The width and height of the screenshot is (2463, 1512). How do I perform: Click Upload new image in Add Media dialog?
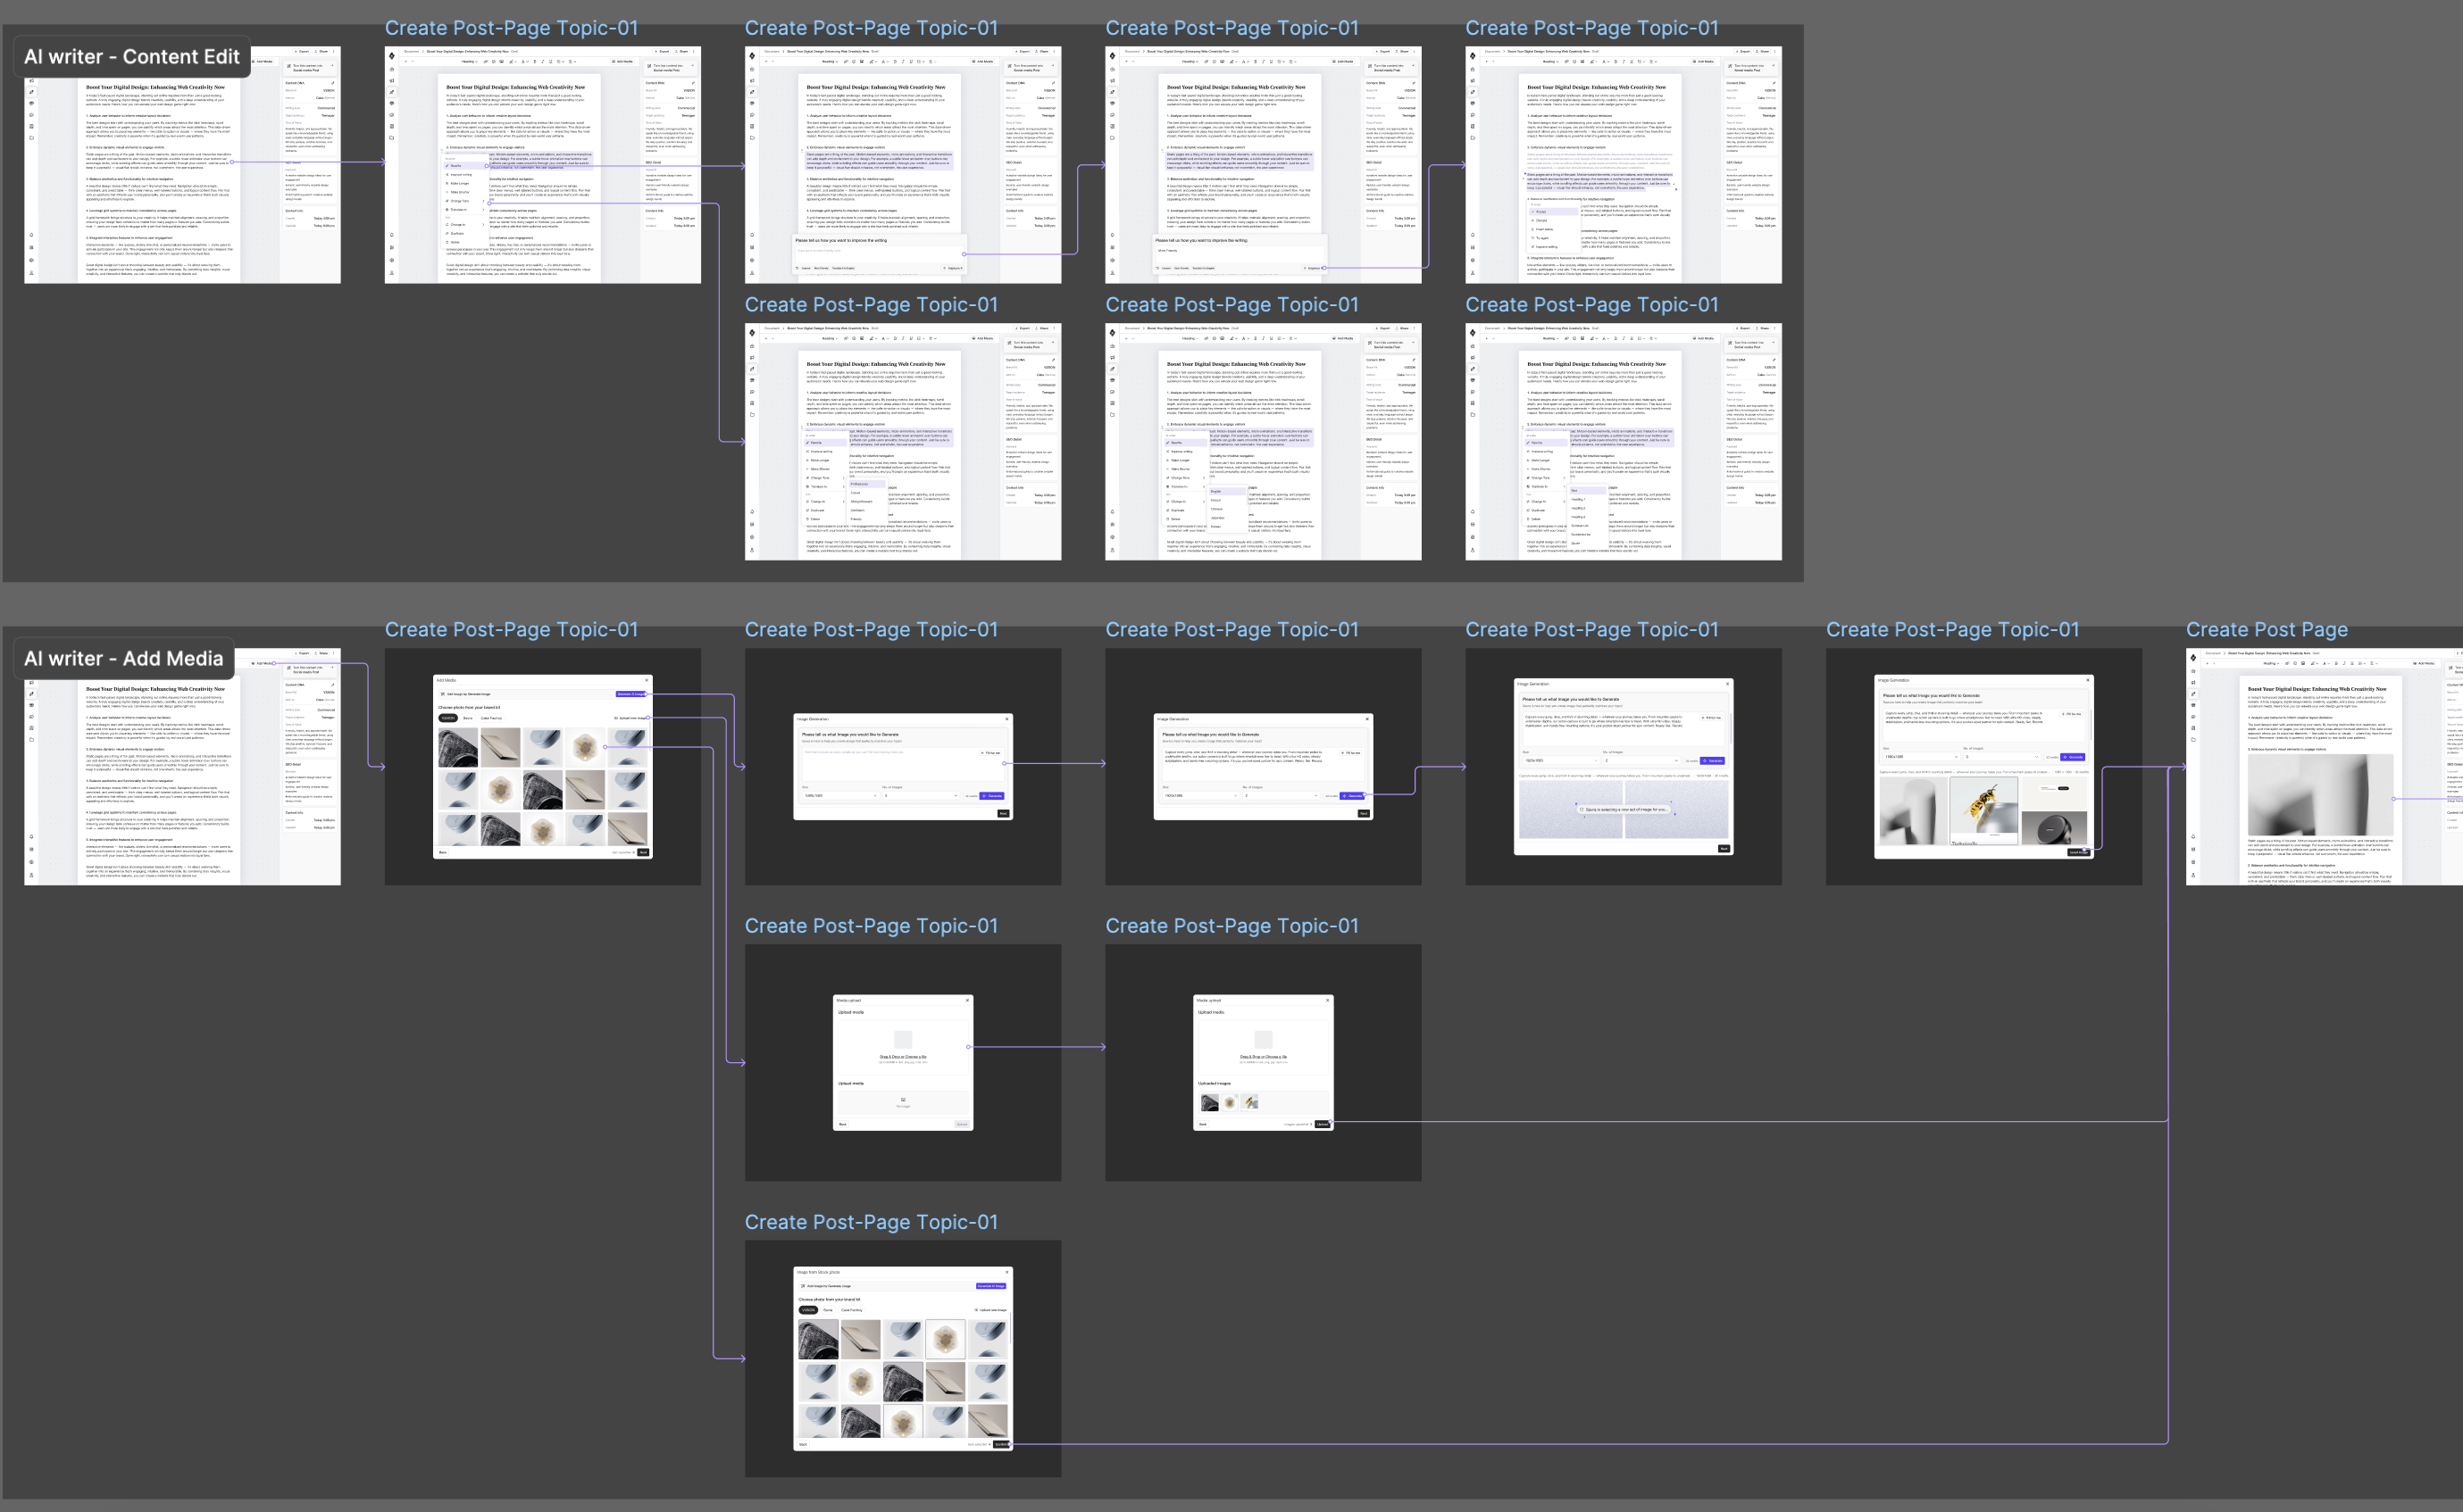point(631,719)
